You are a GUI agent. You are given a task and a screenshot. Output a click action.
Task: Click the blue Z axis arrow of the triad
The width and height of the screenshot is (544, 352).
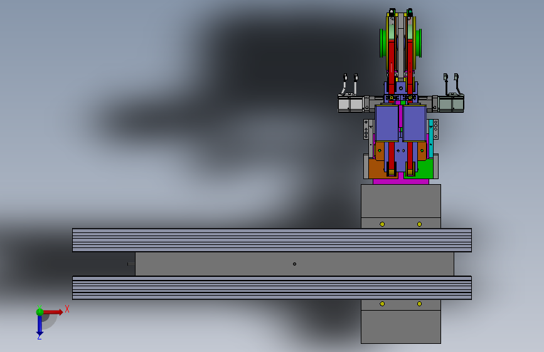[40, 326]
